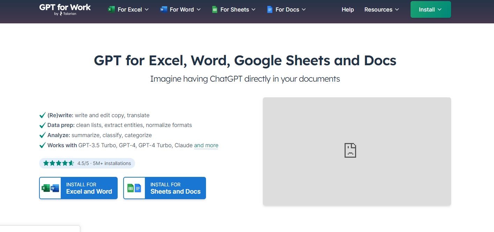Click the 'by Talarian' text under logo
Screen dimensions: 494x232
click(65, 14)
